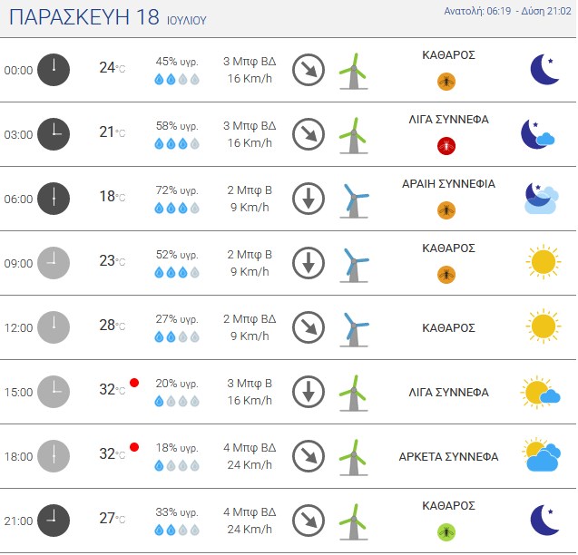Click the red heat warning dot at 15:00
This screenshot has width=578, height=555.
tap(134, 383)
